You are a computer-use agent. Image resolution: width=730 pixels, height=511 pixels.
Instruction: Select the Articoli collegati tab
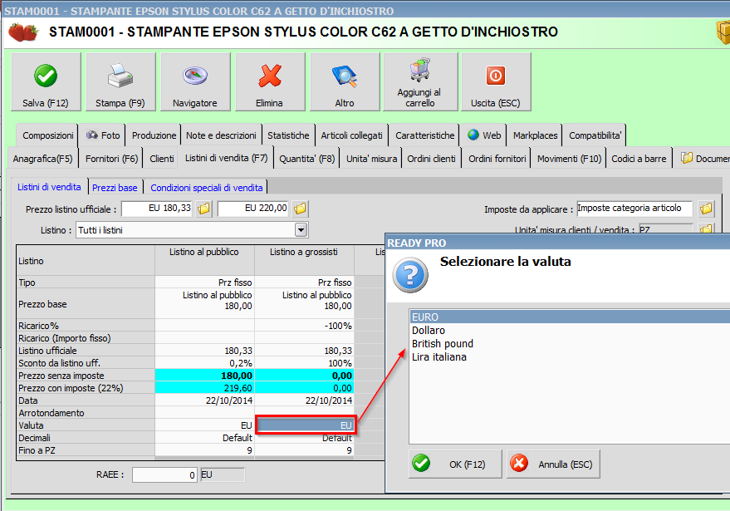pos(351,135)
